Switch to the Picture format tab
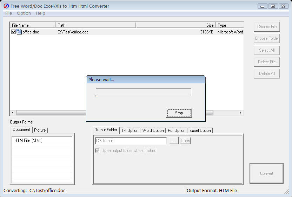This screenshot has width=292, height=197. 40,130
